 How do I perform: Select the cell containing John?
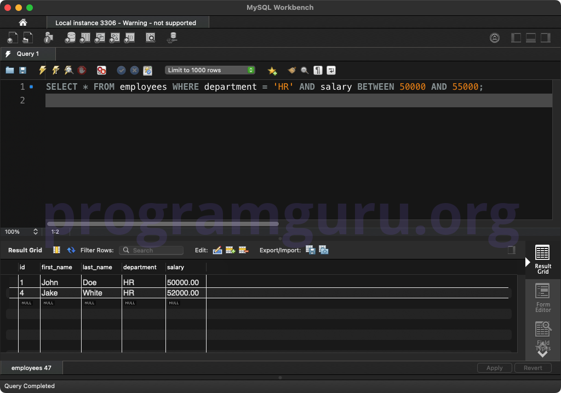click(61, 282)
